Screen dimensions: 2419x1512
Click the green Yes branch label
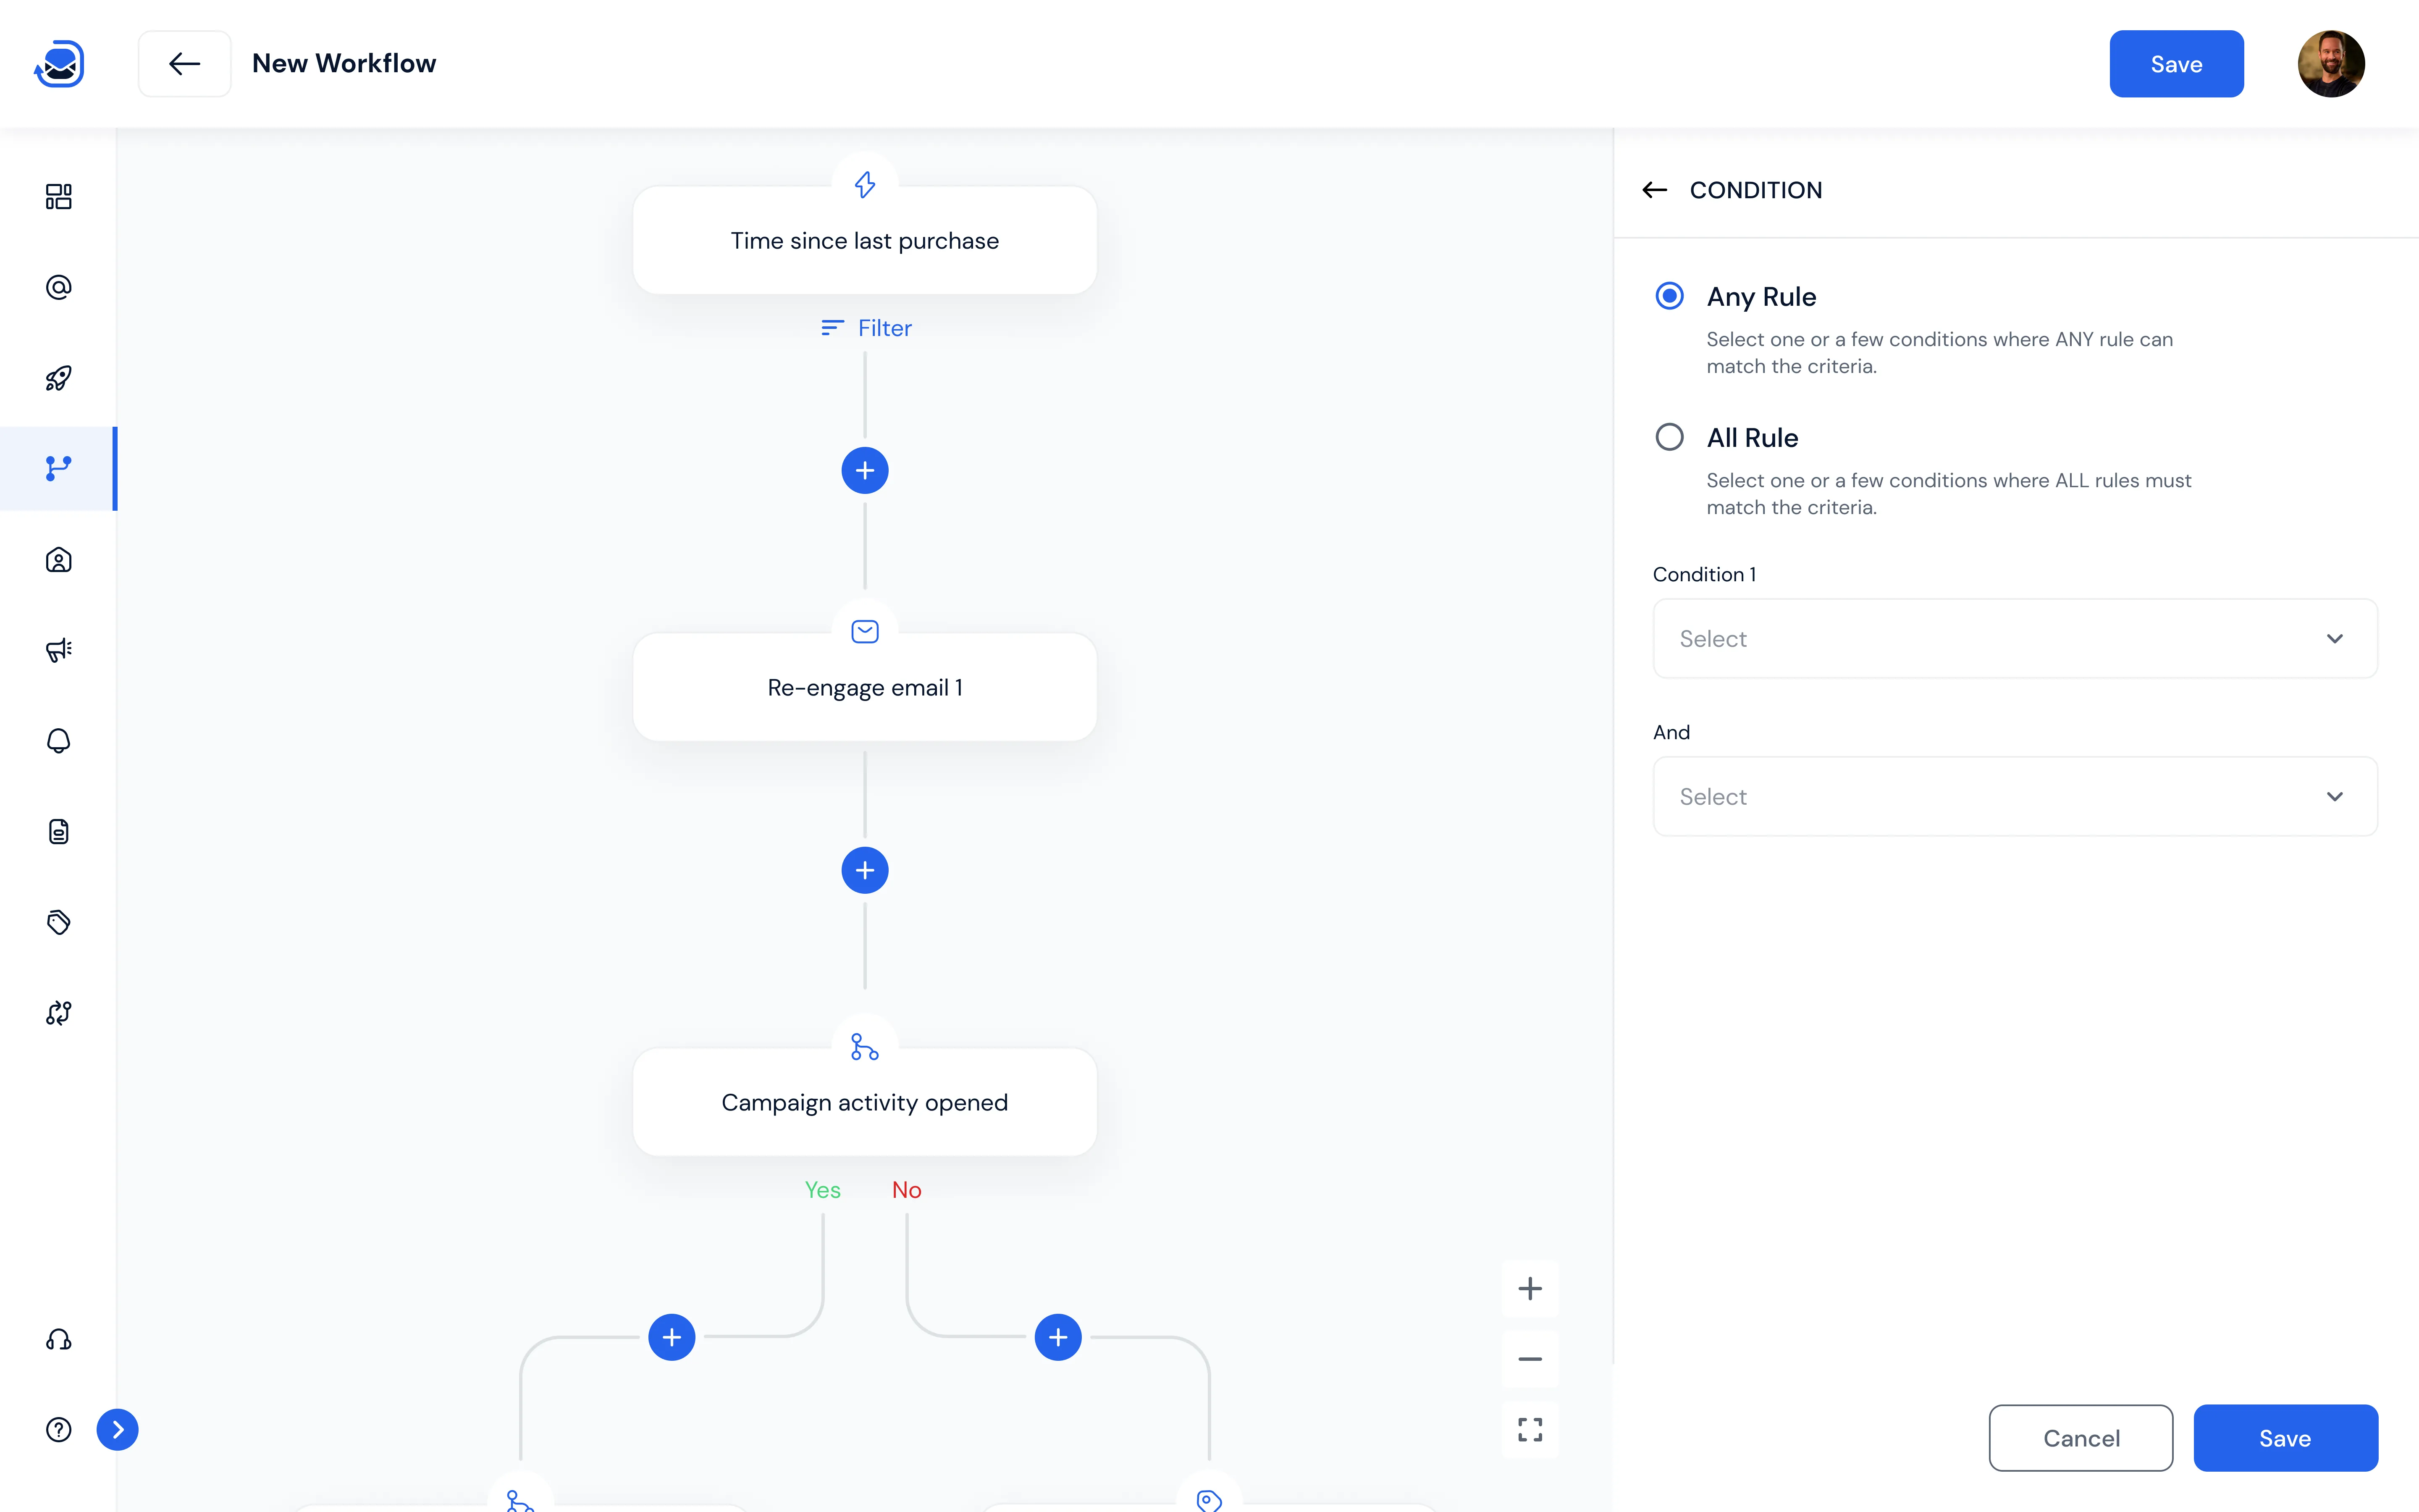(823, 1190)
